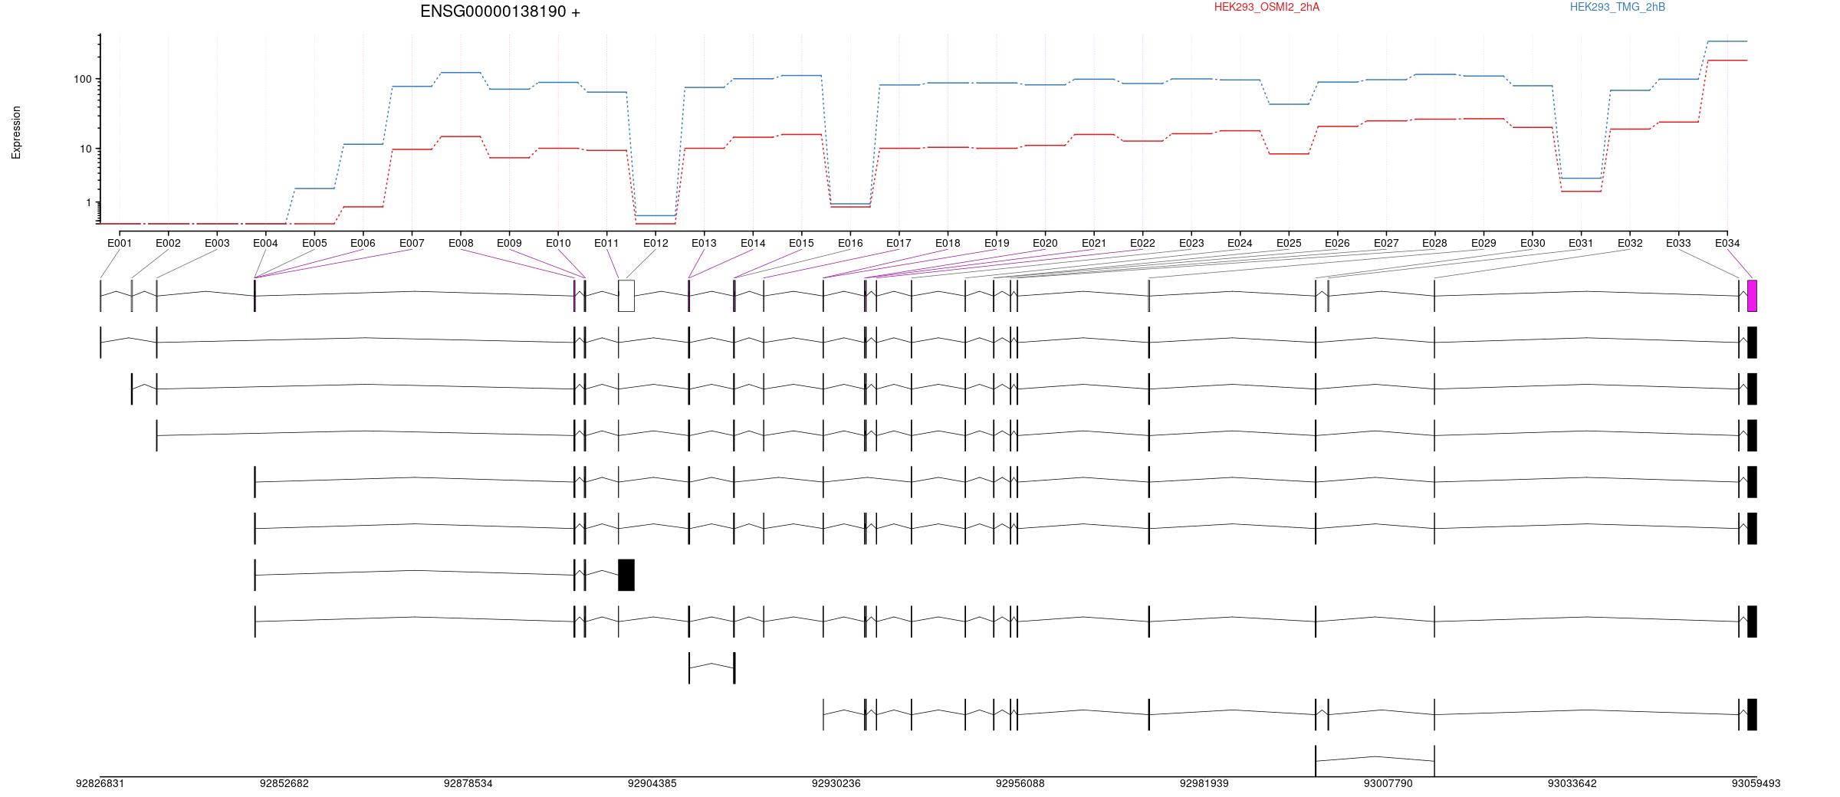Click exon label E030
Screen dimensions: 1840x797
click(1533, 243)
